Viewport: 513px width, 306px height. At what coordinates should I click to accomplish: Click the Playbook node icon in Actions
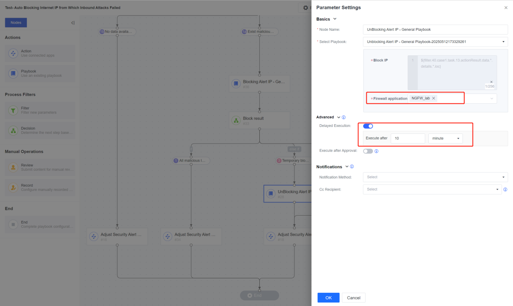click(x=13, y=73)
